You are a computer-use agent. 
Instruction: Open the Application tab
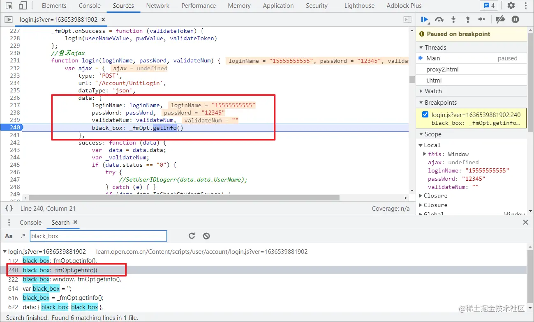point(278,6)
